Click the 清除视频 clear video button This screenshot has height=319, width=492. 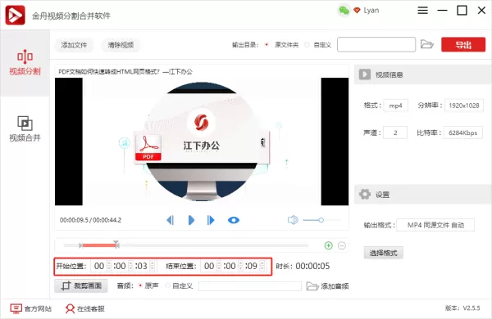[x=121, y=45]
